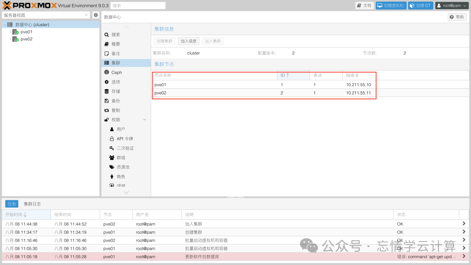
Task: Collapse the bottom log panel handle
Action: click(235, 198)
